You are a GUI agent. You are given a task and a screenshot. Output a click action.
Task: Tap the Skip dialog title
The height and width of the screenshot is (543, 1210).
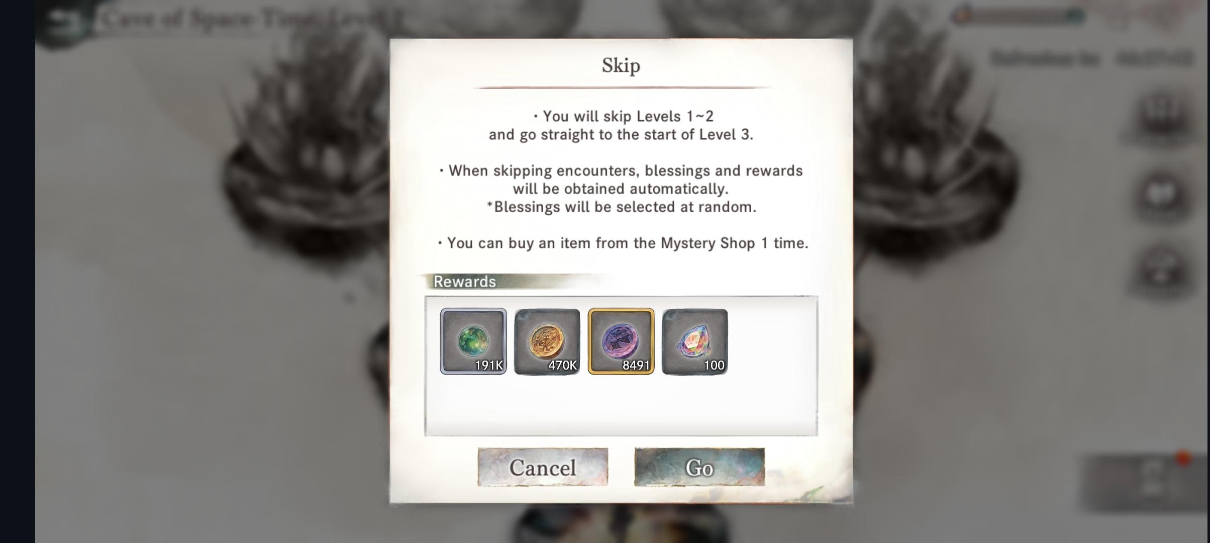(x=621, y=65)
